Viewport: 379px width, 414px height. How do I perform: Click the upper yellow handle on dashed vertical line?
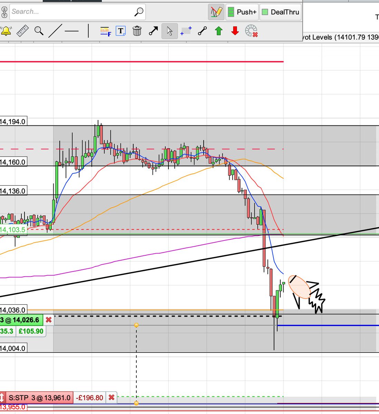pos(136,325)
